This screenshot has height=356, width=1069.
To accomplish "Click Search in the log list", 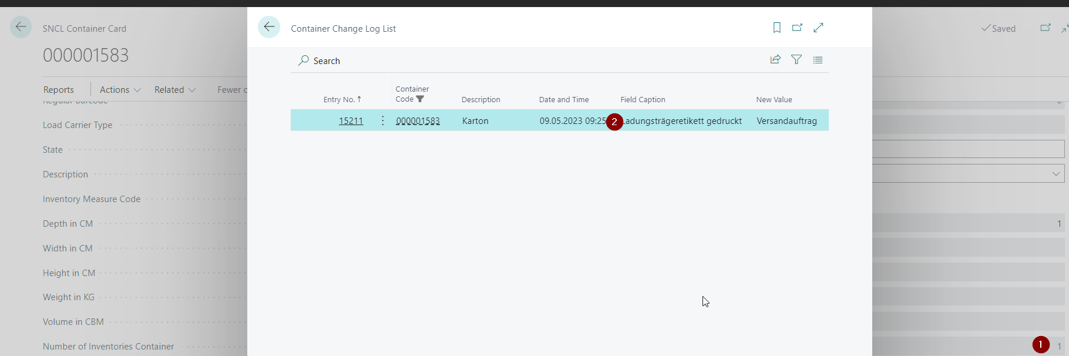I will coord(327,61).
